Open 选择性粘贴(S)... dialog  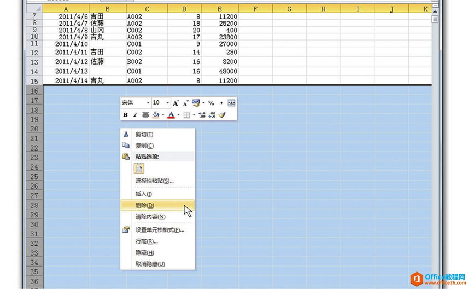point(157,181)
